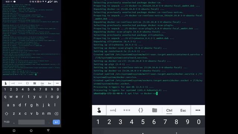
Task: Tap the clock showing 9:51 in the status bar
Action: coord(7,1)
